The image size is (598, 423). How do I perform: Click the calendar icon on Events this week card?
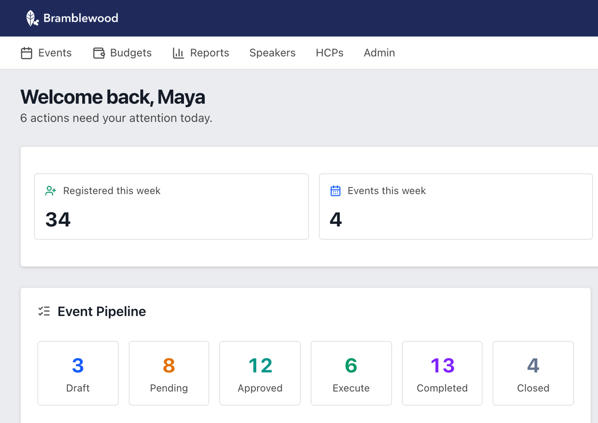[x=335, y=191]
